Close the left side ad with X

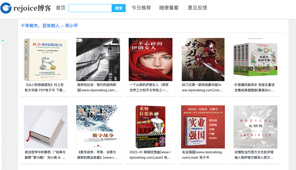point(3,40)
